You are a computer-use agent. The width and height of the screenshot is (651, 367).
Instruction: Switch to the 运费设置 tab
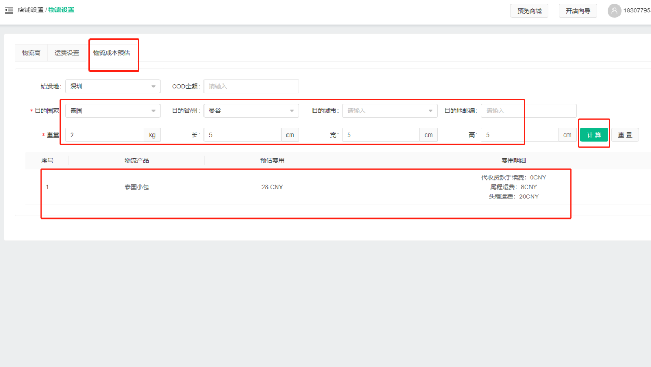[x=67, y=53]
